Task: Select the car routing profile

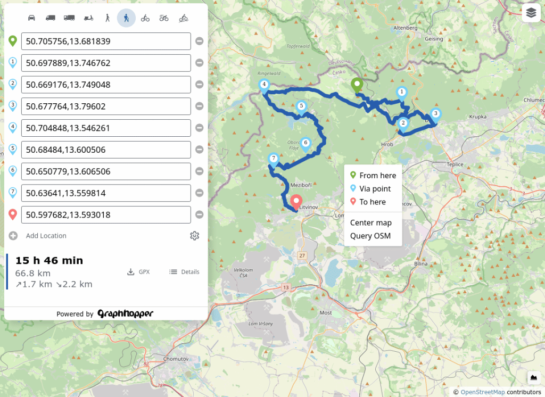Action: coord(31,18)
